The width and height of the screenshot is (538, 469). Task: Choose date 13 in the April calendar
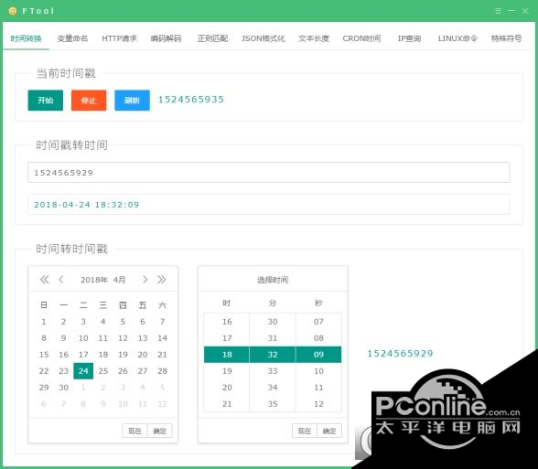click(143, 338)
